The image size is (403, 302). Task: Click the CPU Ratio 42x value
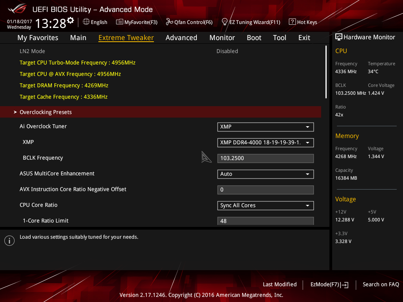339,115
